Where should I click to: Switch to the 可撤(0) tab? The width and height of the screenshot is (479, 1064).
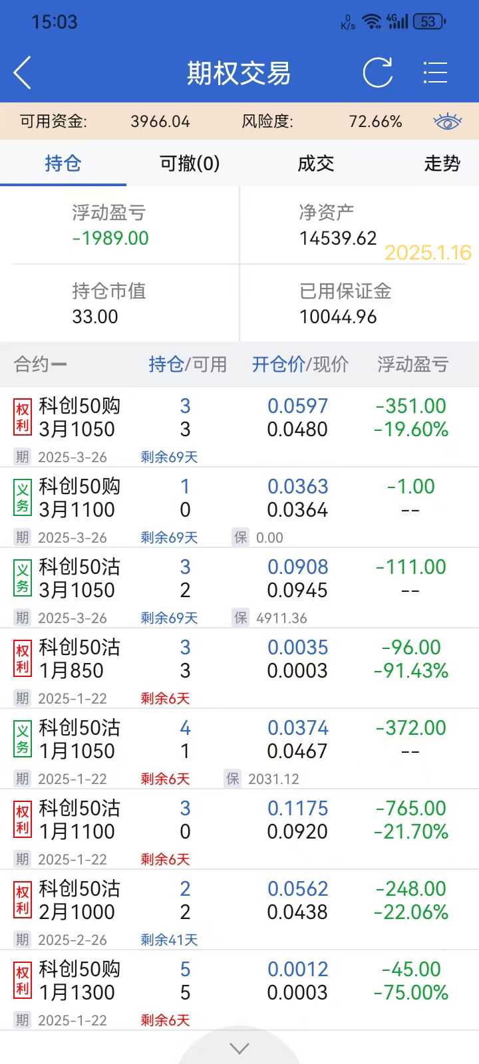(x=190, y=164)
